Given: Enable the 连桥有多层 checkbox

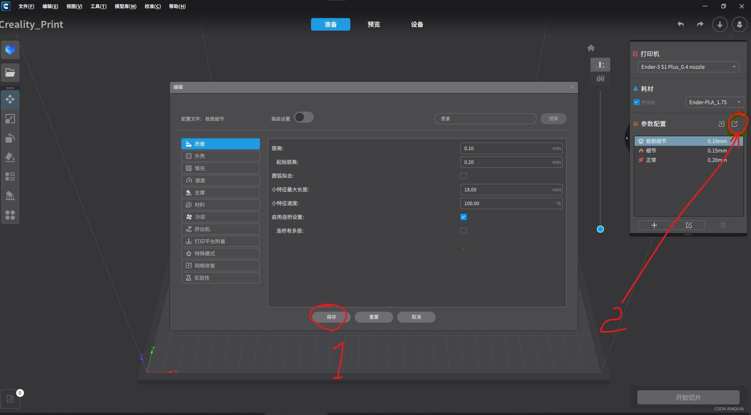Looking at the screenshot, I should [x=464, y=231].
